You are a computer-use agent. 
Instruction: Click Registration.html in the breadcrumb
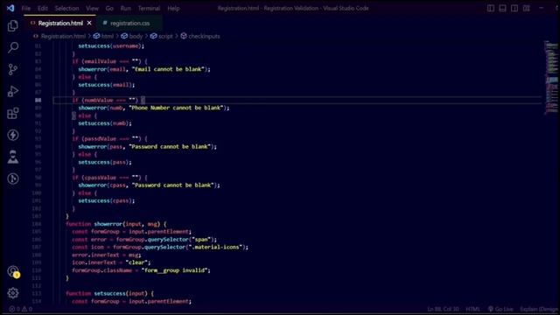pos(63,36)
